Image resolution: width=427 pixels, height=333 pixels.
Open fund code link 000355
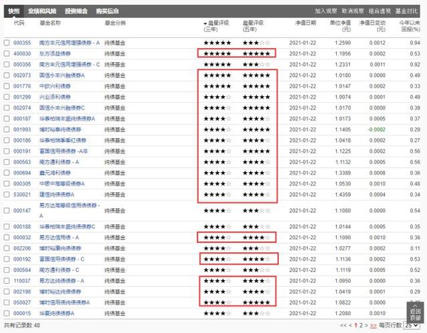[22, 43]
